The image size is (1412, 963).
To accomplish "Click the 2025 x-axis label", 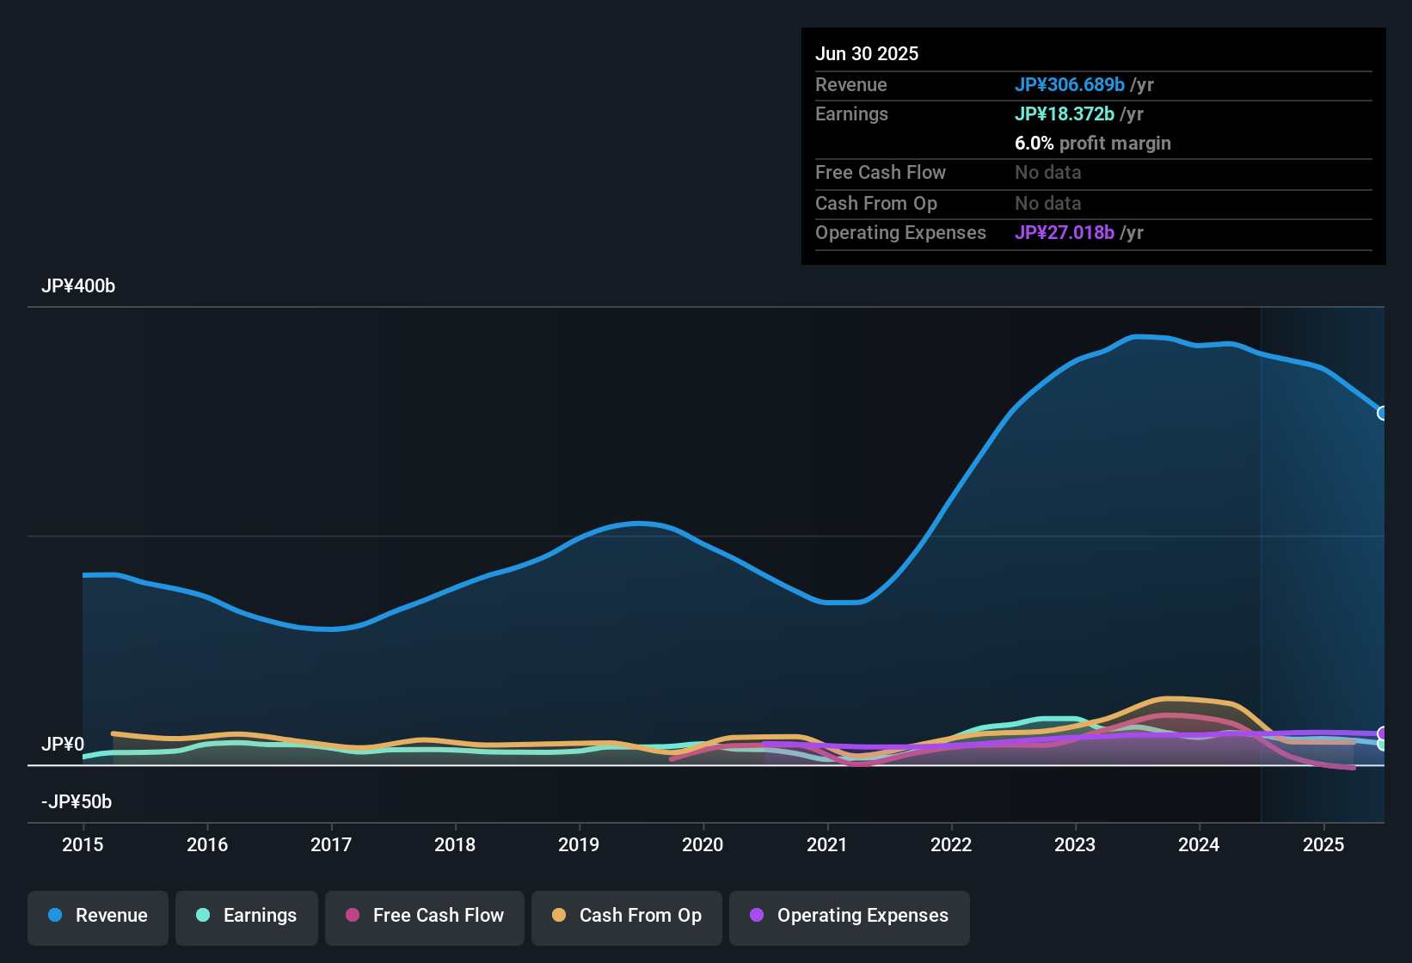I will (1323, 845).
